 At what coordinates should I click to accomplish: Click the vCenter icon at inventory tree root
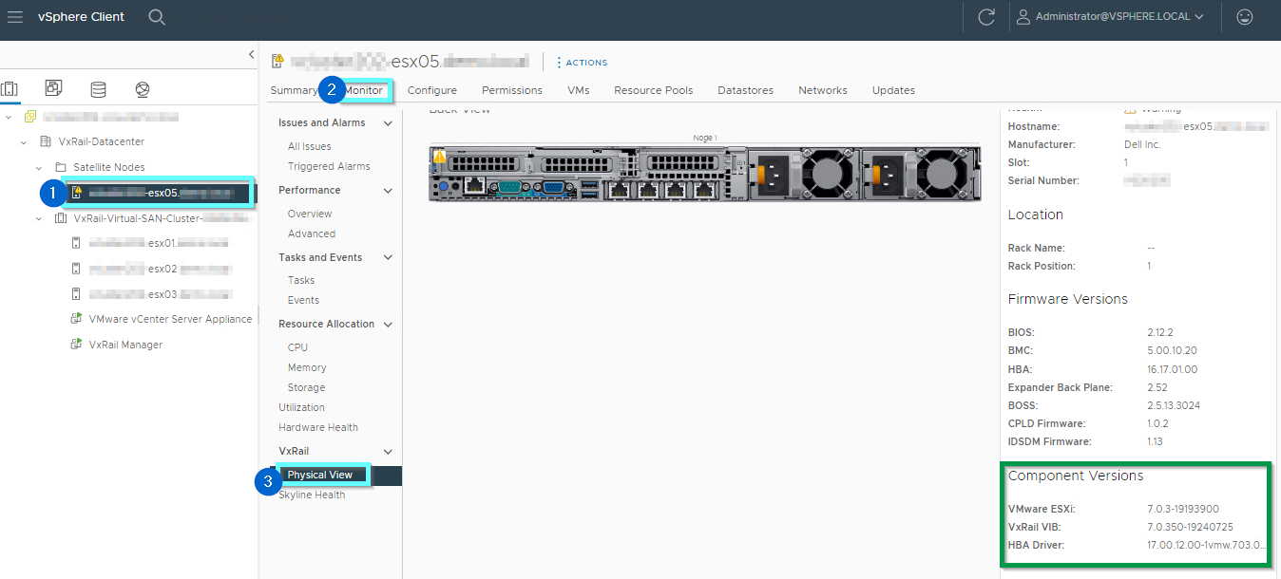click(x=29, y=117)
